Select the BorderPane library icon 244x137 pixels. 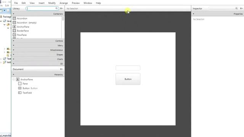click(14, 31)
